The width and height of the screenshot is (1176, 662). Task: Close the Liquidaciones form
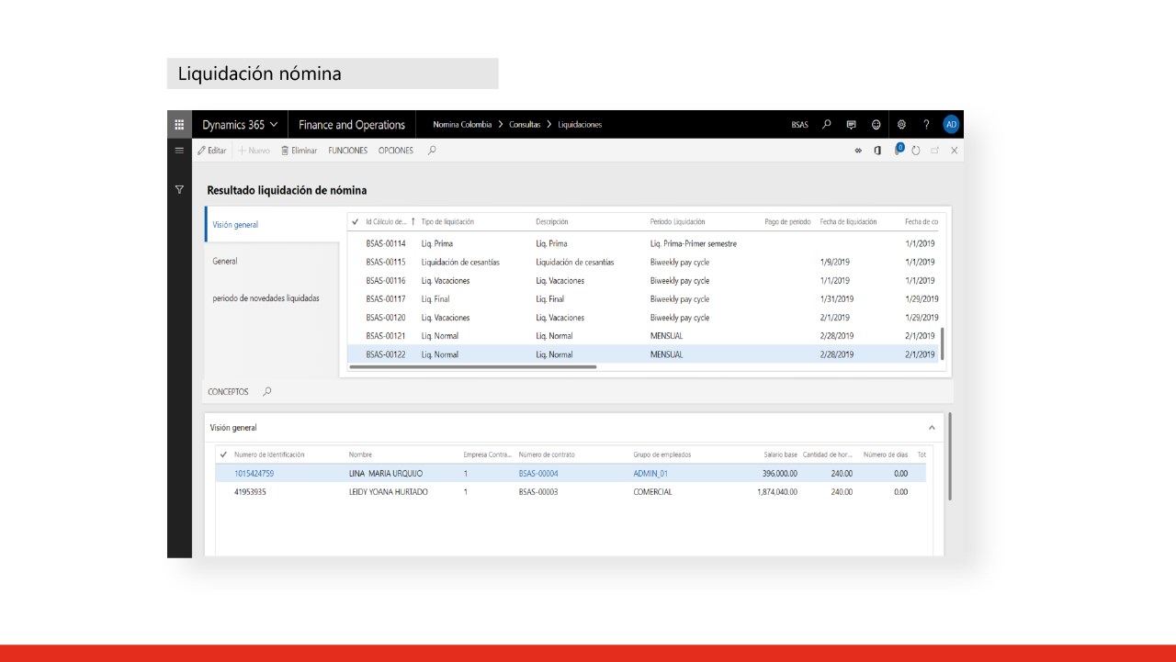click(x=955, y=151)
